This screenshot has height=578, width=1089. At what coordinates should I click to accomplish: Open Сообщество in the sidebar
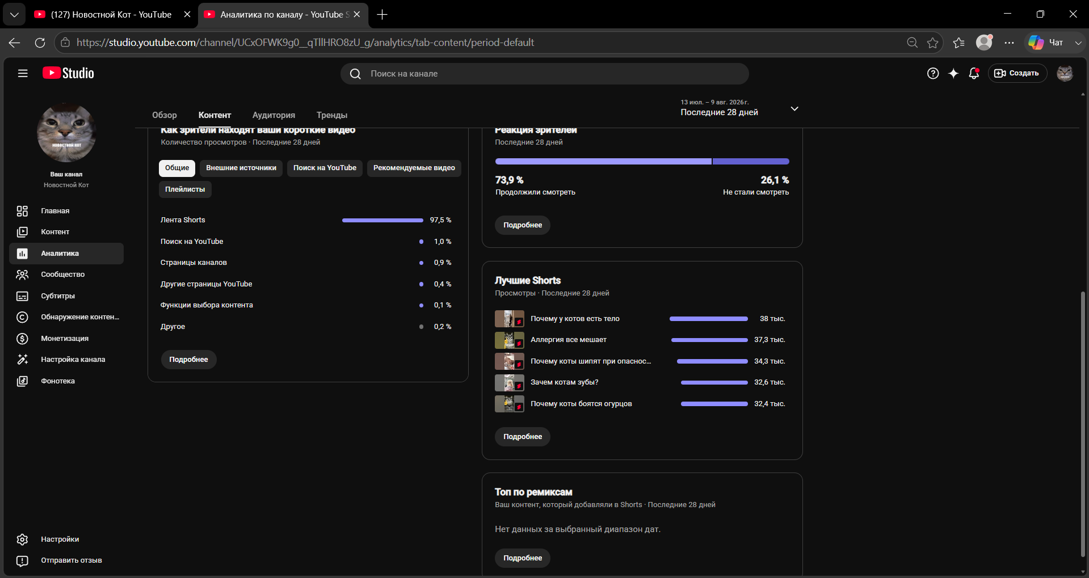66,275
